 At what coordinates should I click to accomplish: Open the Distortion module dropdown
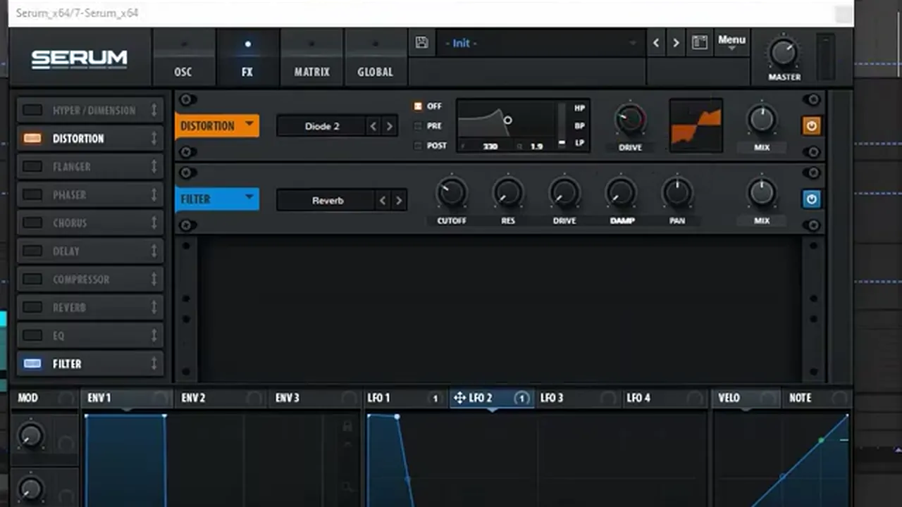click(x=217, y=126)
